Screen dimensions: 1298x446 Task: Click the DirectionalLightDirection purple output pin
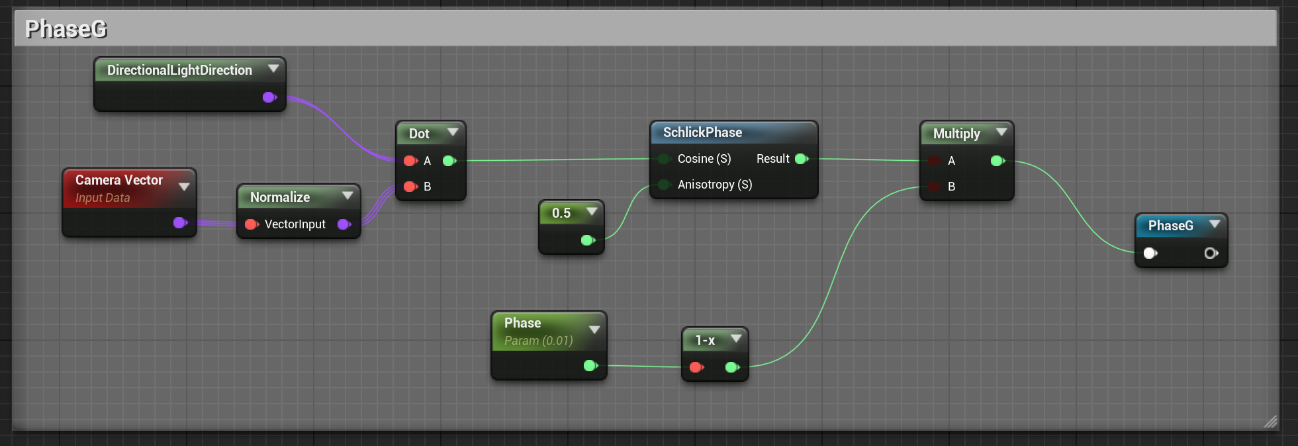click(x=269, y=97)
